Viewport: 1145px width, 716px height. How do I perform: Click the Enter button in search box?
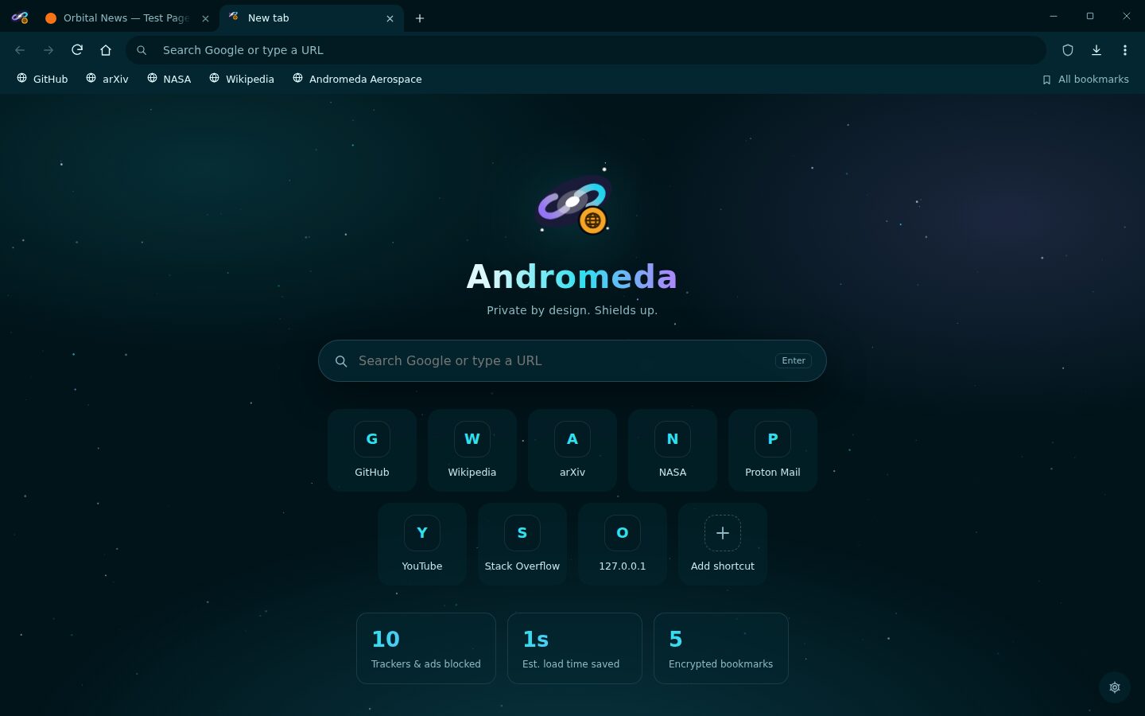point(794,360)
